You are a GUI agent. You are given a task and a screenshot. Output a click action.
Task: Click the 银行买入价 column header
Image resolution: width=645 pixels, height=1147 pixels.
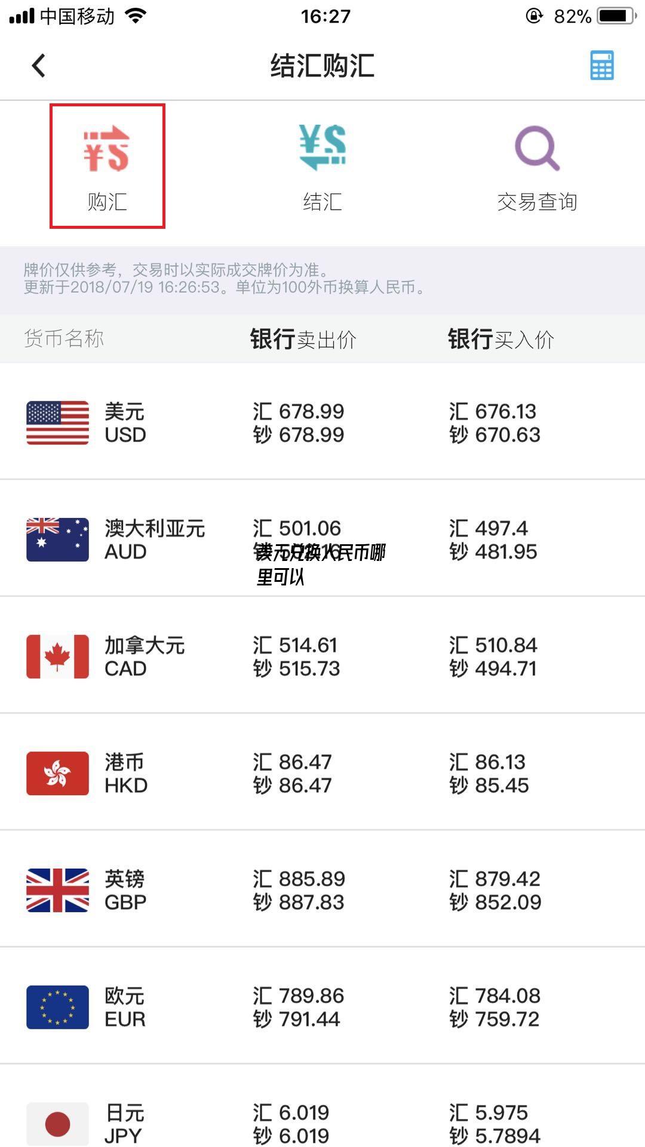[x=500, y=339]
